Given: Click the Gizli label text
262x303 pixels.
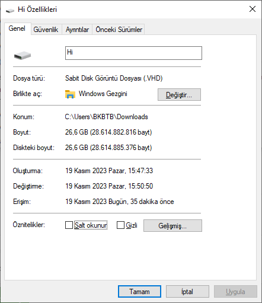Looking at the screenshot, I should [x=132, y=225].
